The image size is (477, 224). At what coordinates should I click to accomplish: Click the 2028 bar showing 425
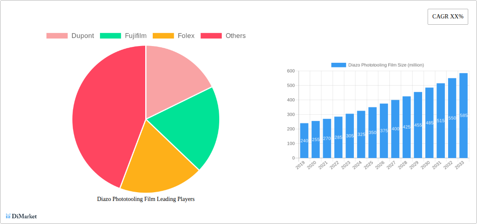[x=406, y=127]
